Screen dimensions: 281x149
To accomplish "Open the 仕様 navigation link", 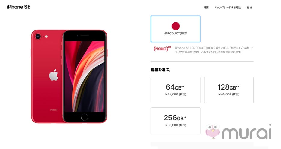I will (x=249, y=8).
